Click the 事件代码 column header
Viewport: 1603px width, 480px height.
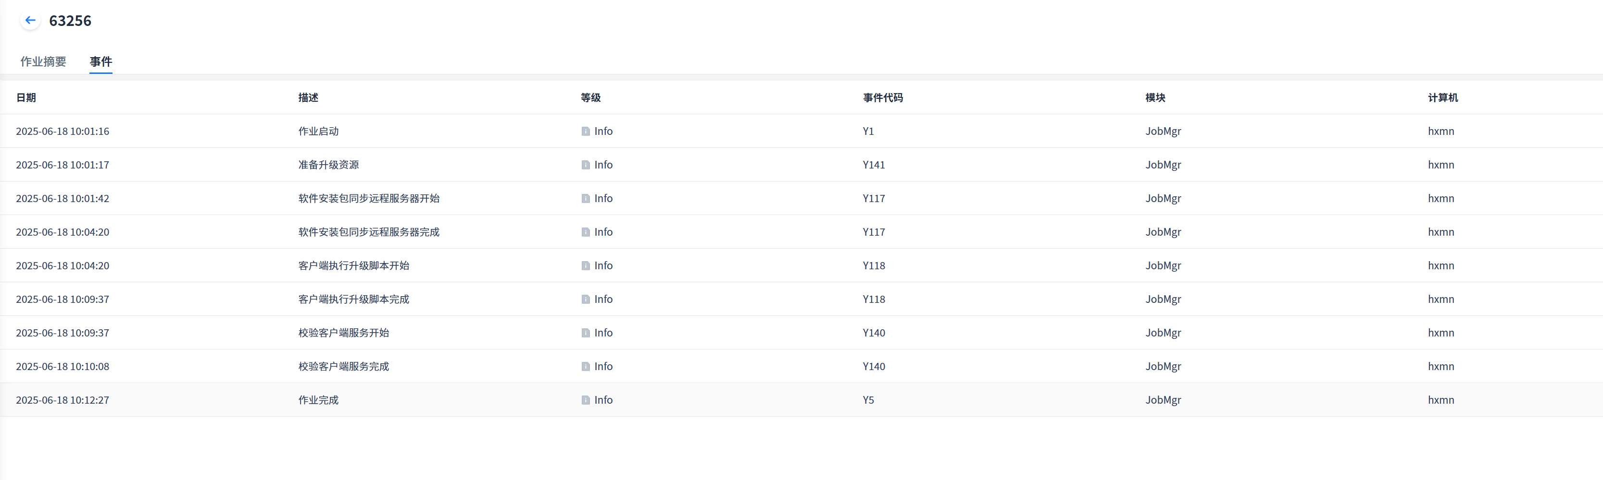(882, 97)
